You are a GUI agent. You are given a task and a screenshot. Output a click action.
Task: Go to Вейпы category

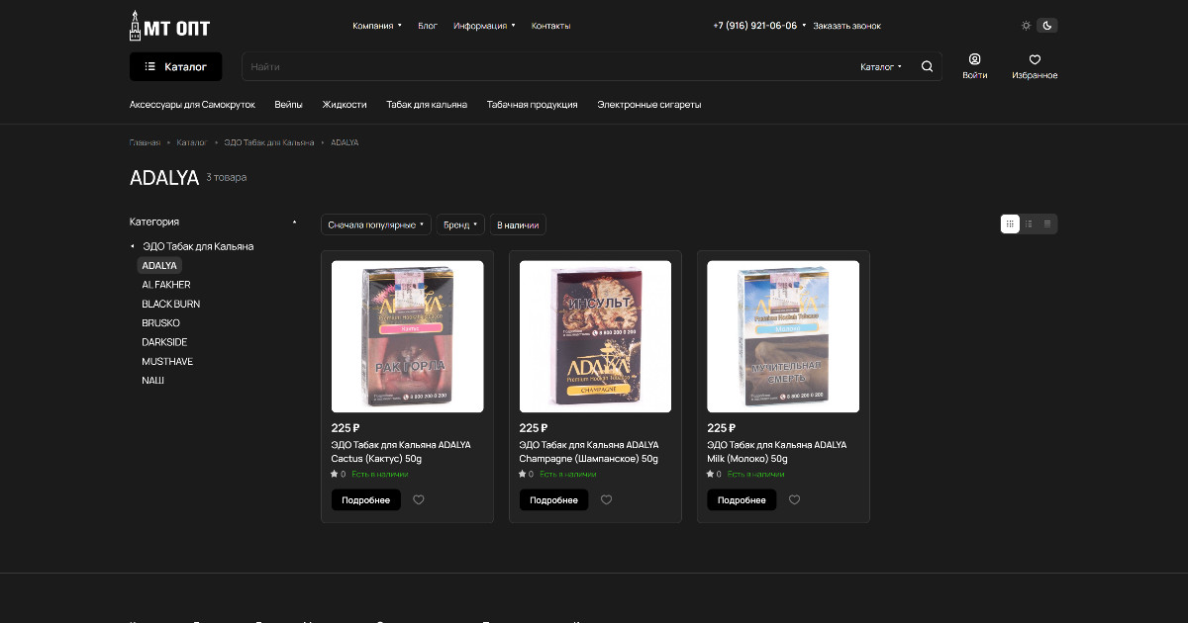tap(288, 104)
